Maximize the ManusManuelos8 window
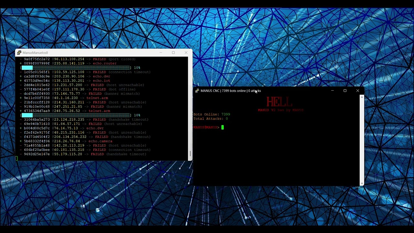 point(173,52)
